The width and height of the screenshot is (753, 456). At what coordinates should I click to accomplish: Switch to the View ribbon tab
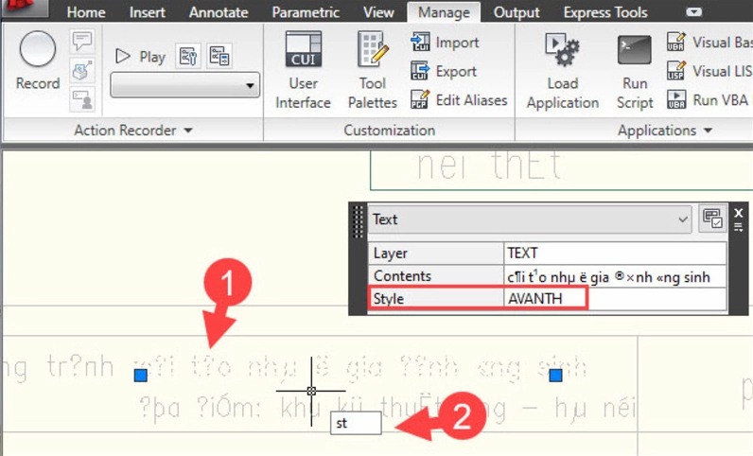378,12
